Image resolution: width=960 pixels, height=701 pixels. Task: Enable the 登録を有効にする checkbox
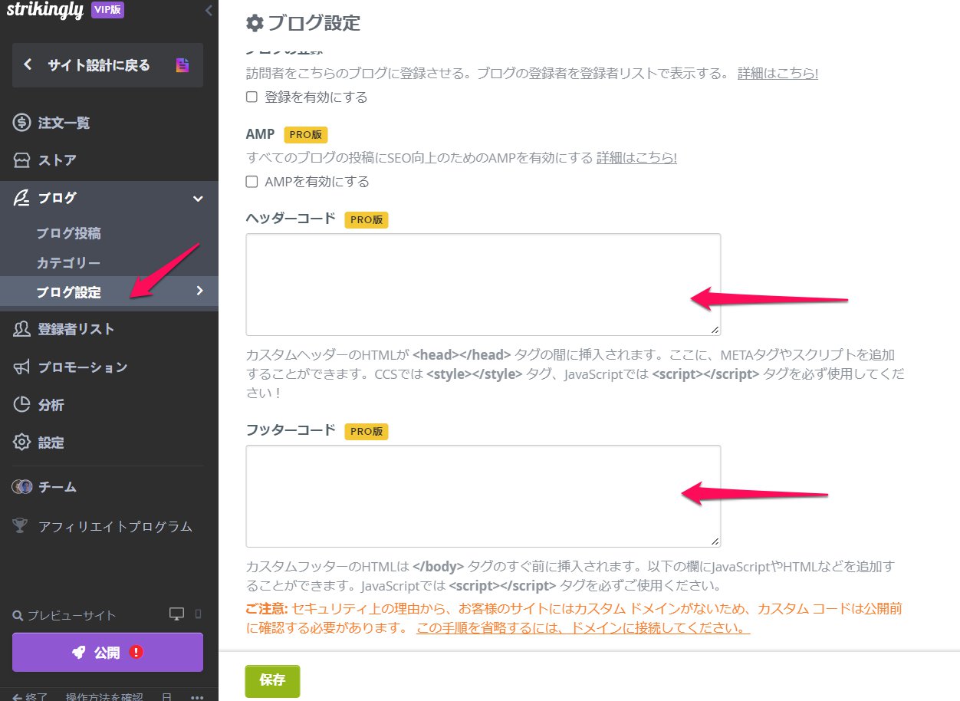(x=251, y=97)
